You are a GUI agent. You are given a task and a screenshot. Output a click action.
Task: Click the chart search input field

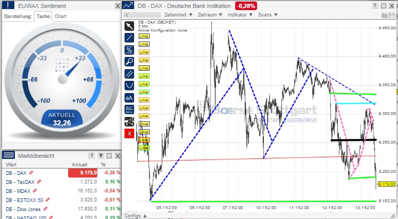pos(143,15)
